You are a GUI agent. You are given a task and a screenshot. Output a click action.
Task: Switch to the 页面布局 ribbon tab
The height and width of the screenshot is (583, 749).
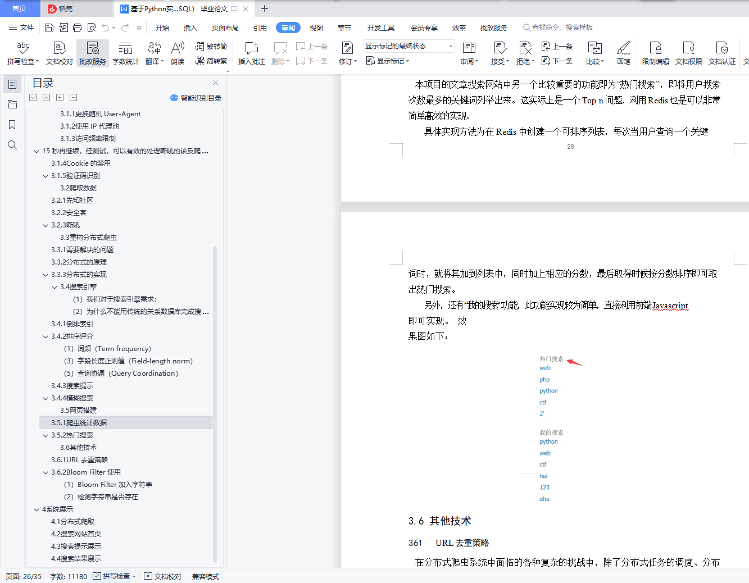[x=225, y=28]
